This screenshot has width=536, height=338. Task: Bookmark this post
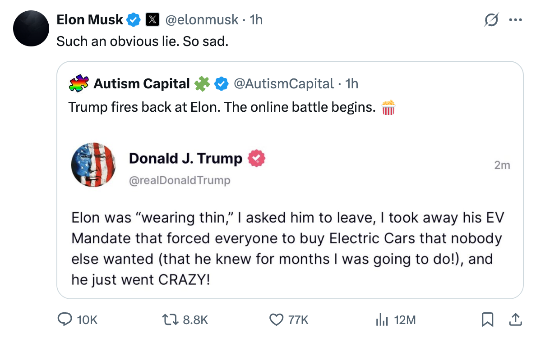pos(487,320)
